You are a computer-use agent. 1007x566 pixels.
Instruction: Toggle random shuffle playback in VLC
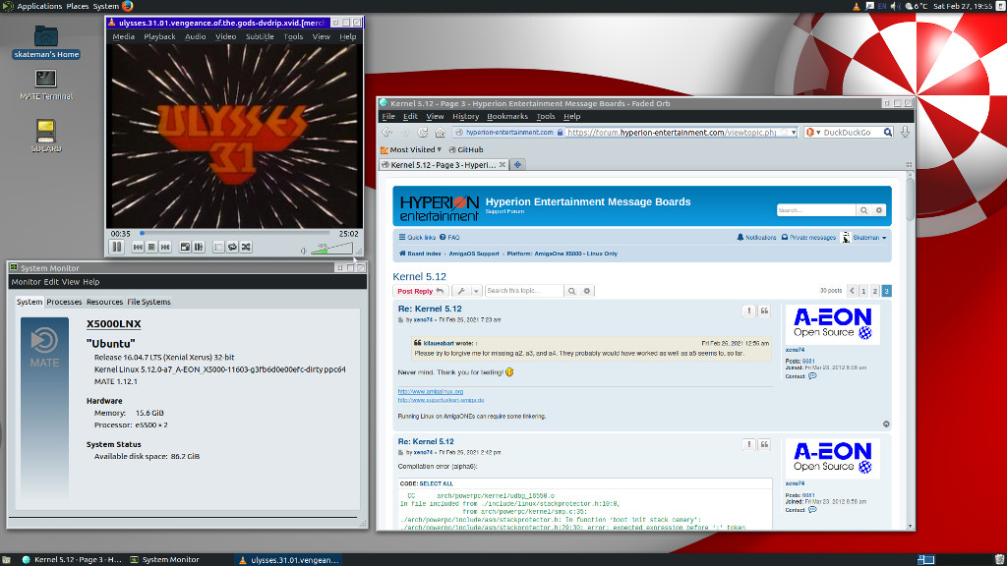pyautogui.click(x=246, y=247)
